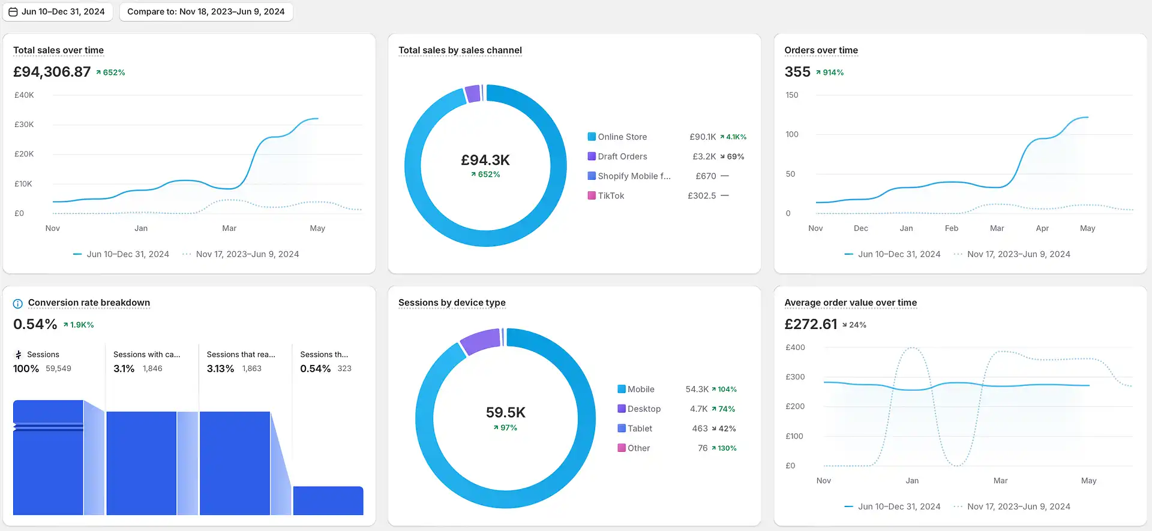Click the 24% down-arrow indicator beside £272.61
This screenshot has width=1152, height=531.
point(854,325)
